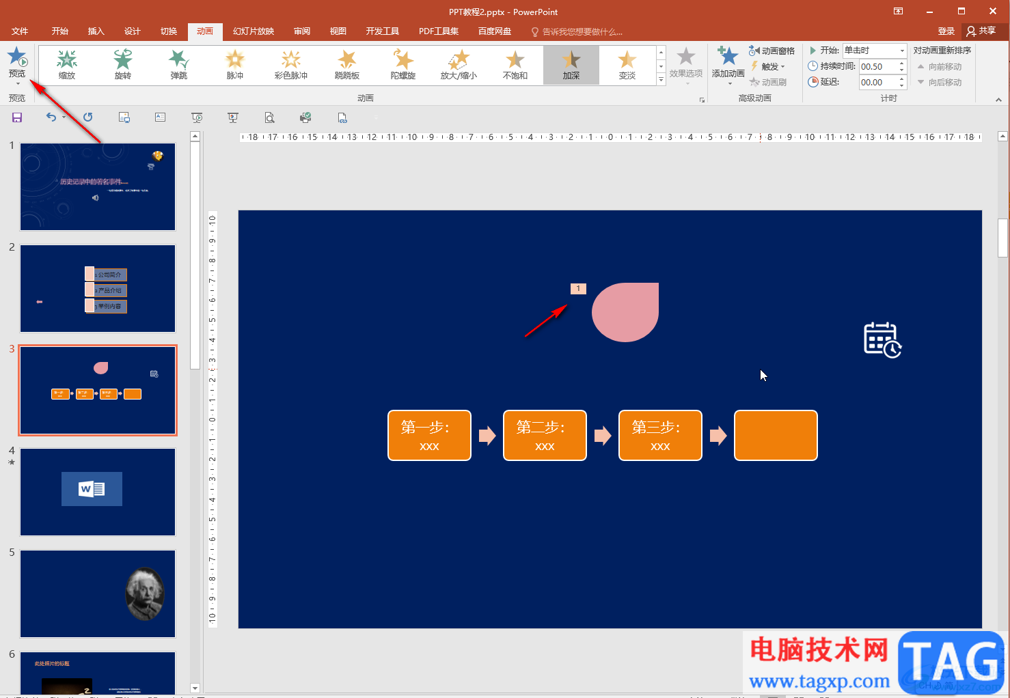1010x698 pixels.
Task: Switch to the 切换 Transitions tab
Action: click(169, 31)
